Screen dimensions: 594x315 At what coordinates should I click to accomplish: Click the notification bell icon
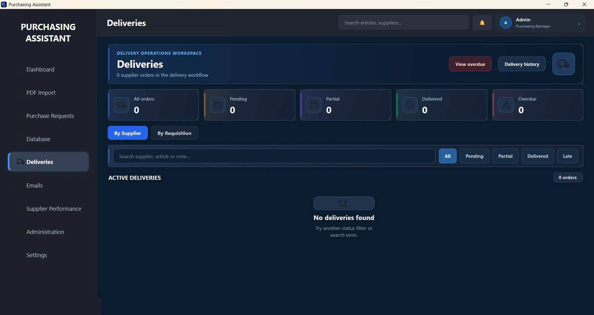pos(482,23)
